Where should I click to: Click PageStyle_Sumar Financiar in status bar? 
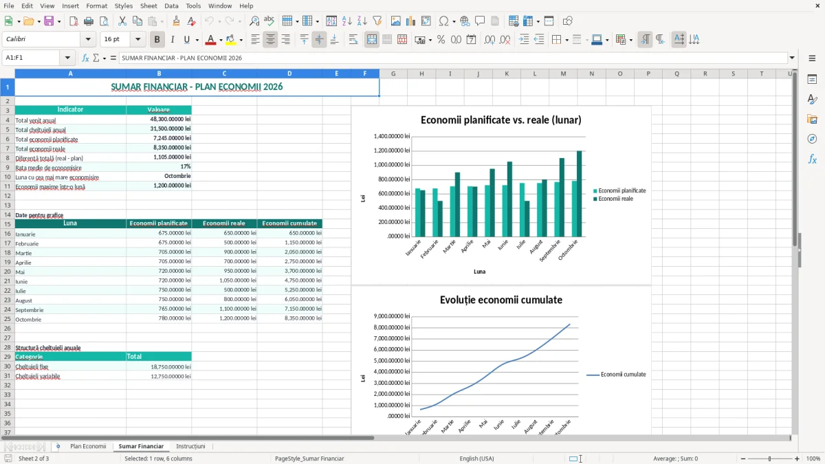point(309,459)
